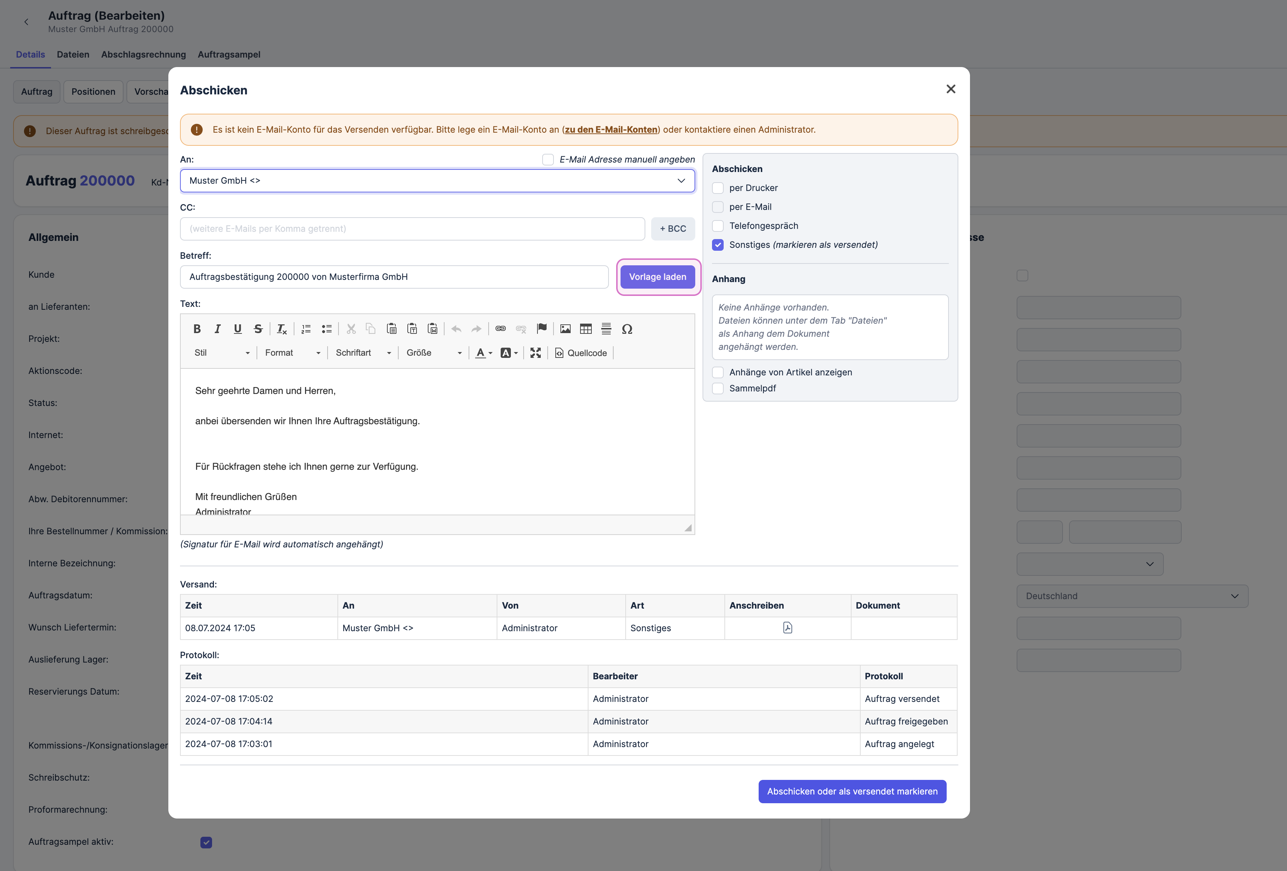Maximize the text editor area
Image resolution: width=1287 pixels, height=871 pixels.
tap(535, 353)
